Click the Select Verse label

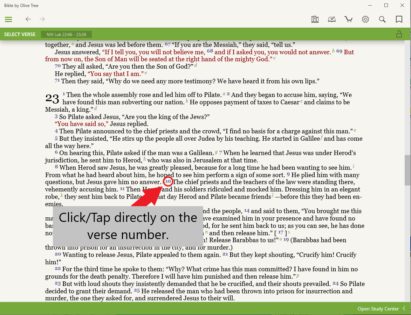coord(20,34)
